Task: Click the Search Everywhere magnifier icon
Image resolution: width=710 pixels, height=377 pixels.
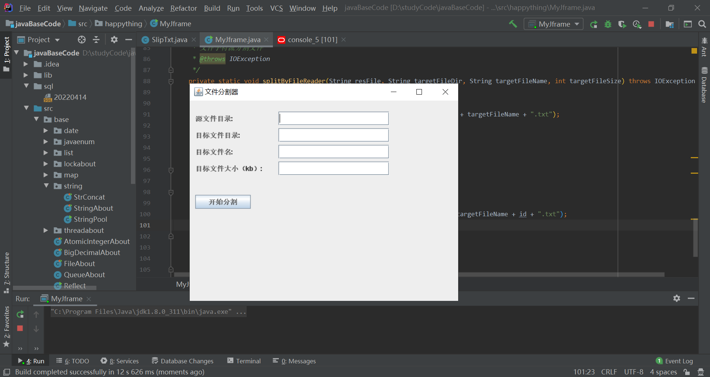Action: tap(702, 24)
